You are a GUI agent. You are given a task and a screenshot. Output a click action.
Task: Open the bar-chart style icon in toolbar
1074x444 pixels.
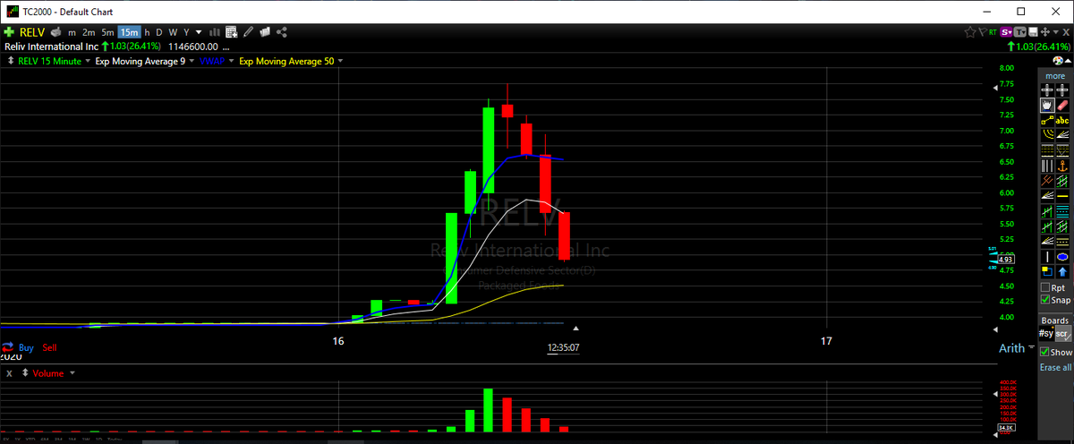coord(214,32)
